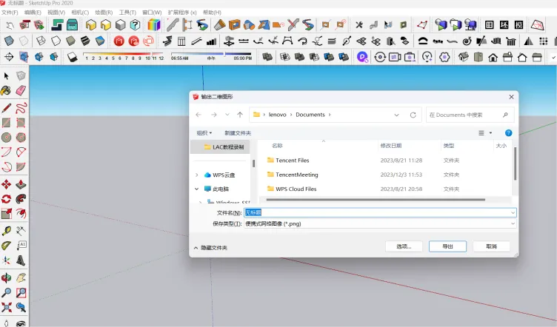This screenshot has width=557, height=327.
Task: Expand the address bar path dropdown
Action: point(396,115)
